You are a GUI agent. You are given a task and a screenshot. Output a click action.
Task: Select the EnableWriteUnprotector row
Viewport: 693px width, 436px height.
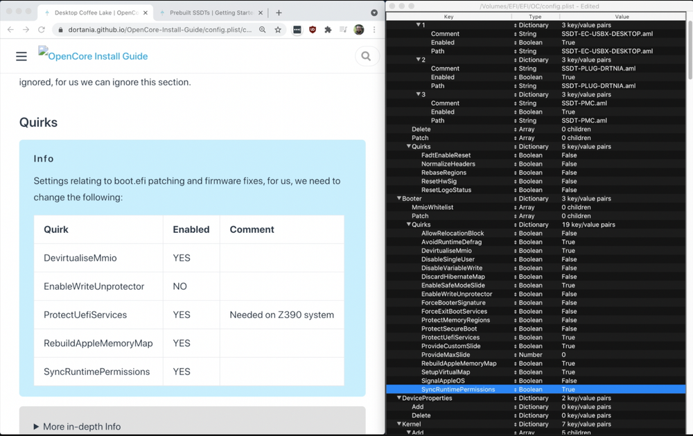pyautogui.click(x=456, y=294)
